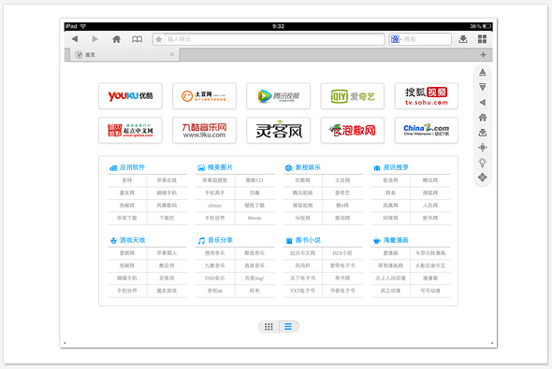Open 搜狐网 link under 资讯搜罗
Screen dimensions: 552x369
tap(429, 193)
